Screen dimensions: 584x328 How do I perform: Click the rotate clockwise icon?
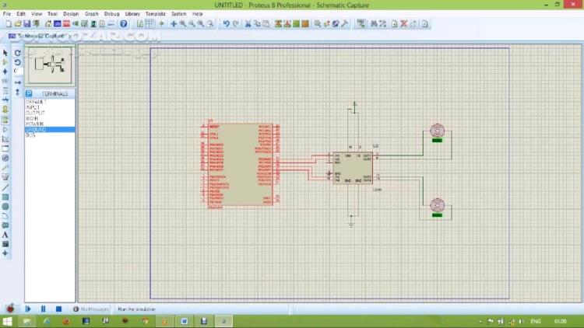point(17,53)
